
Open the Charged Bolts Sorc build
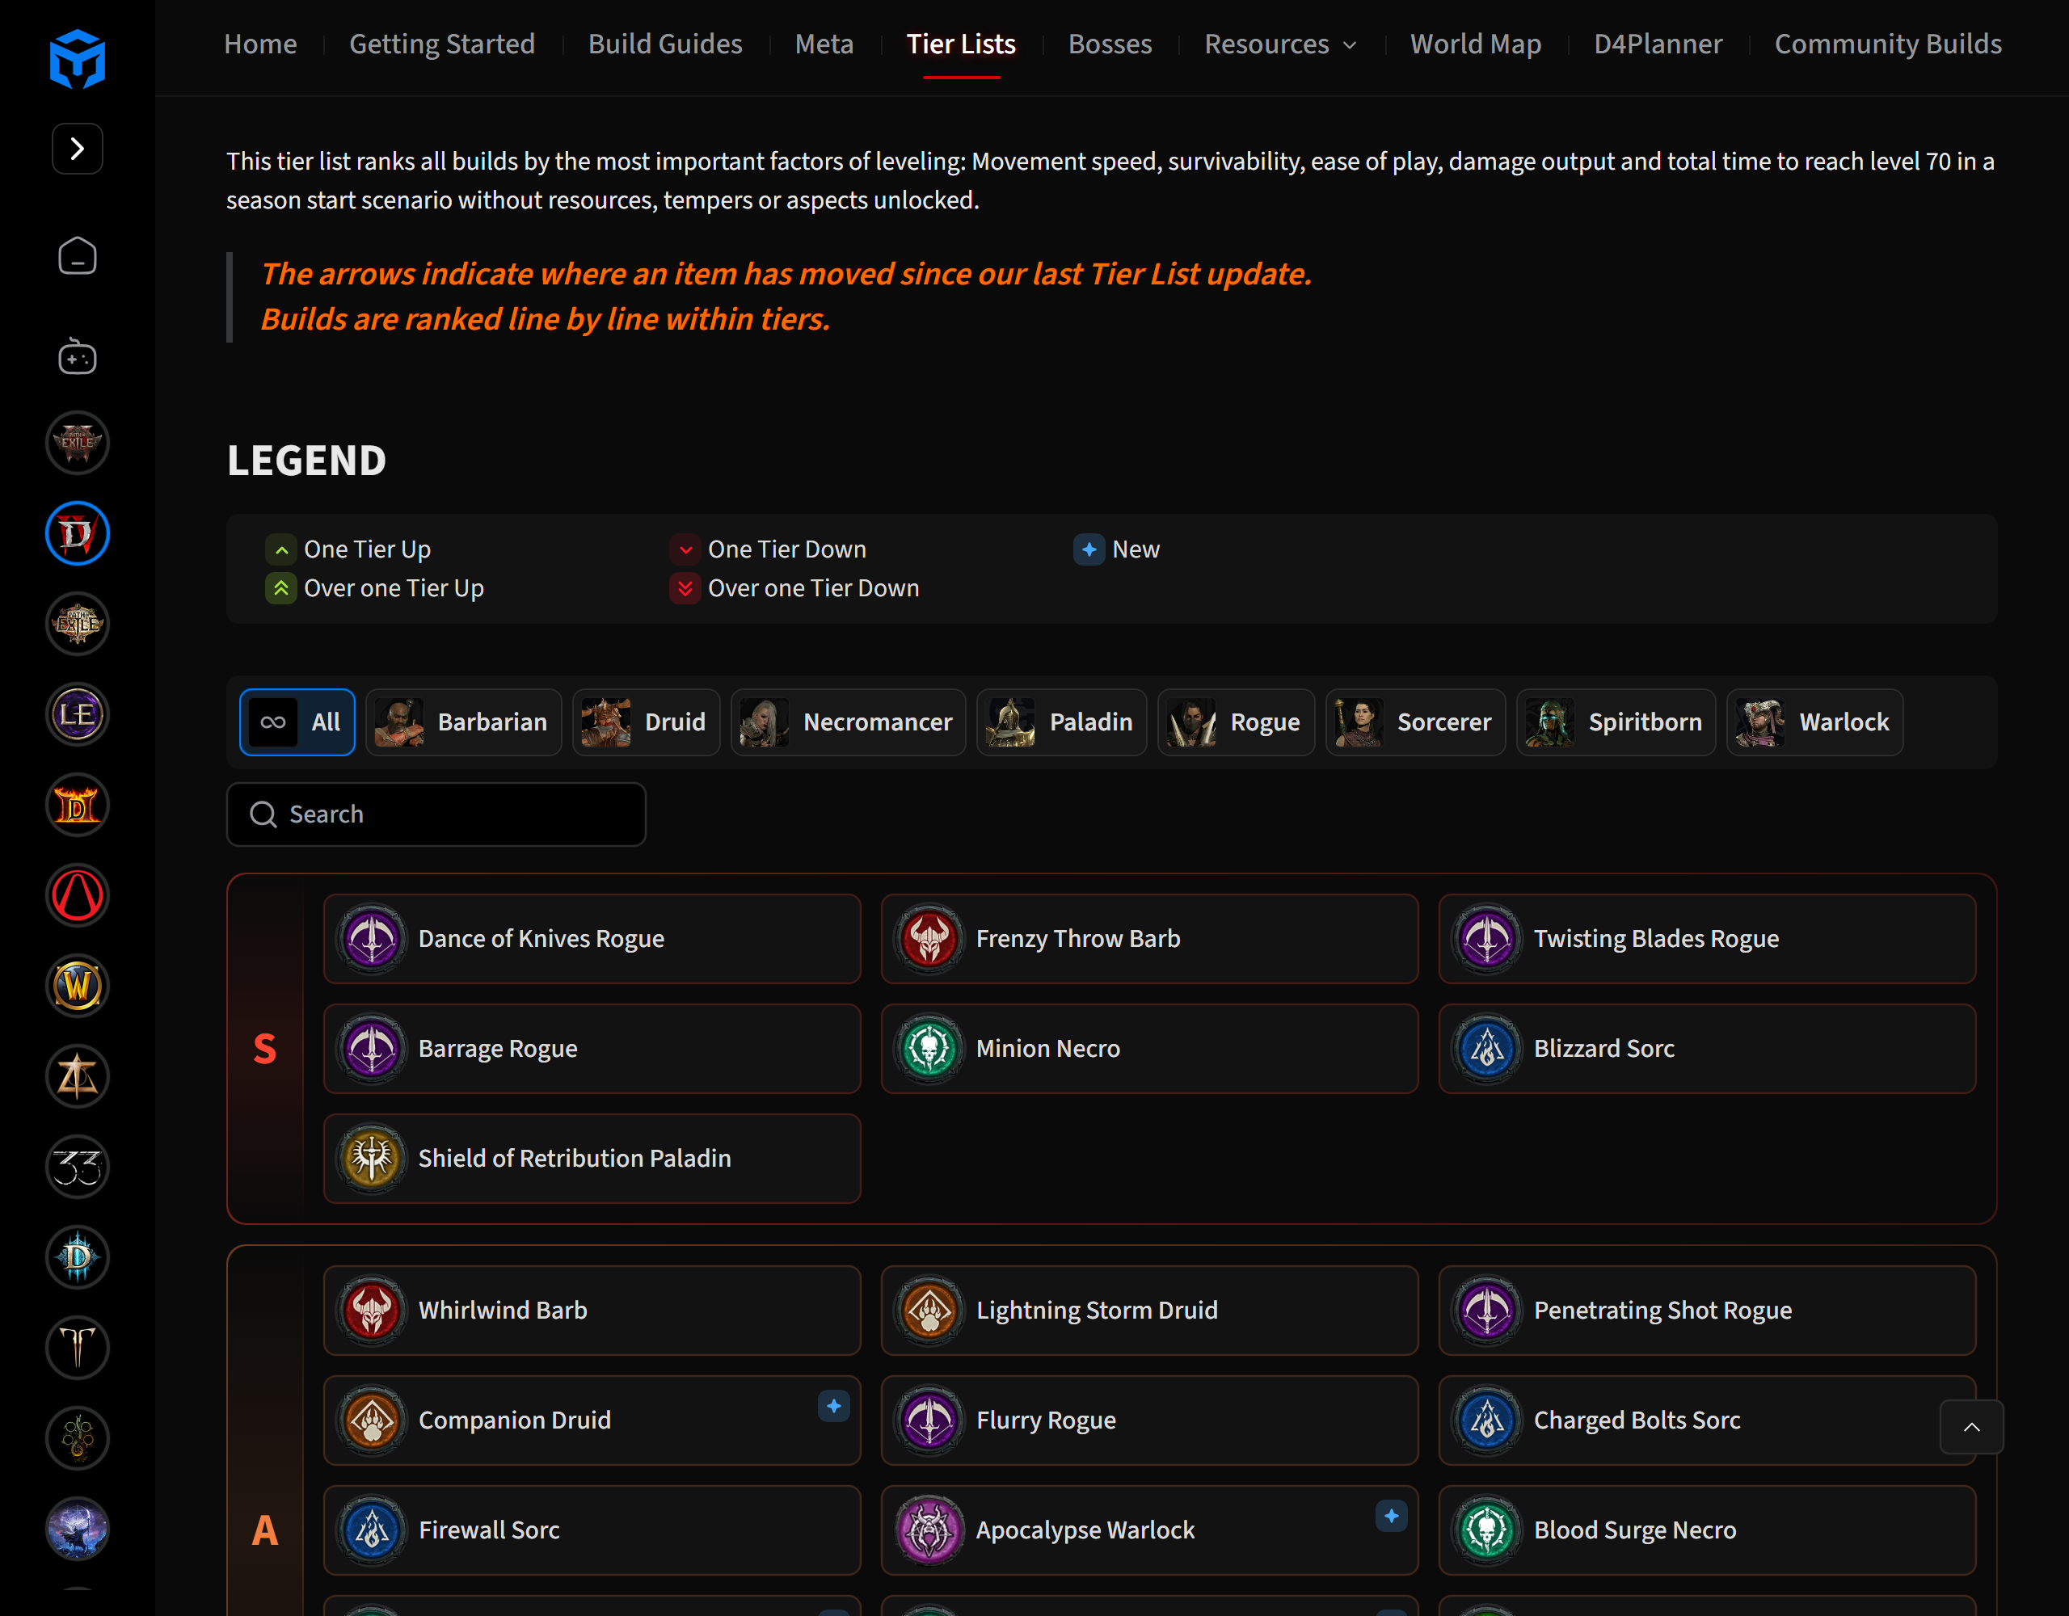(x=1707, y=1420)
